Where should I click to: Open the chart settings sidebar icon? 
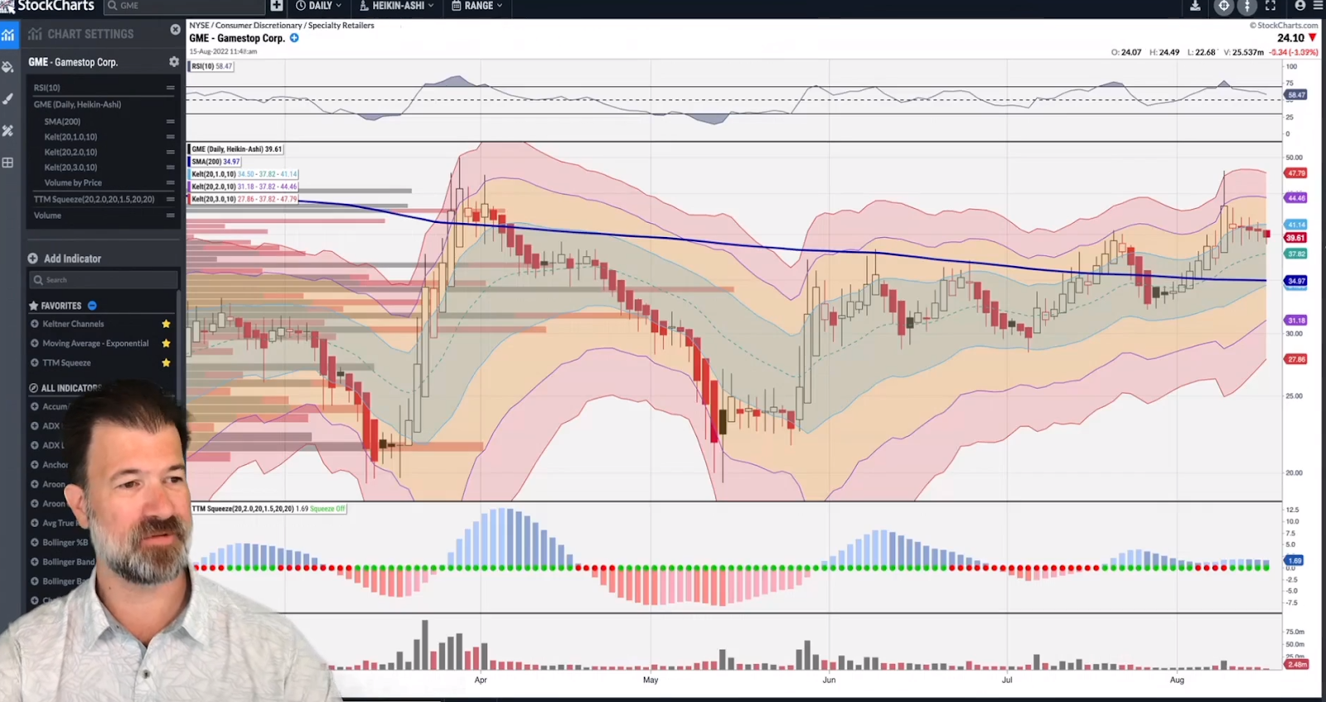[x=8, y=35]
